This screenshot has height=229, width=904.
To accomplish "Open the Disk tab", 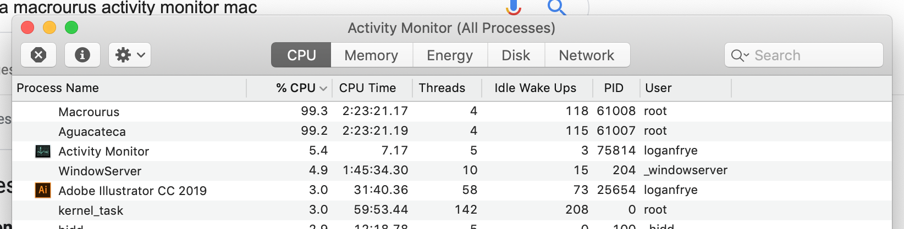I will pos(516,55).
